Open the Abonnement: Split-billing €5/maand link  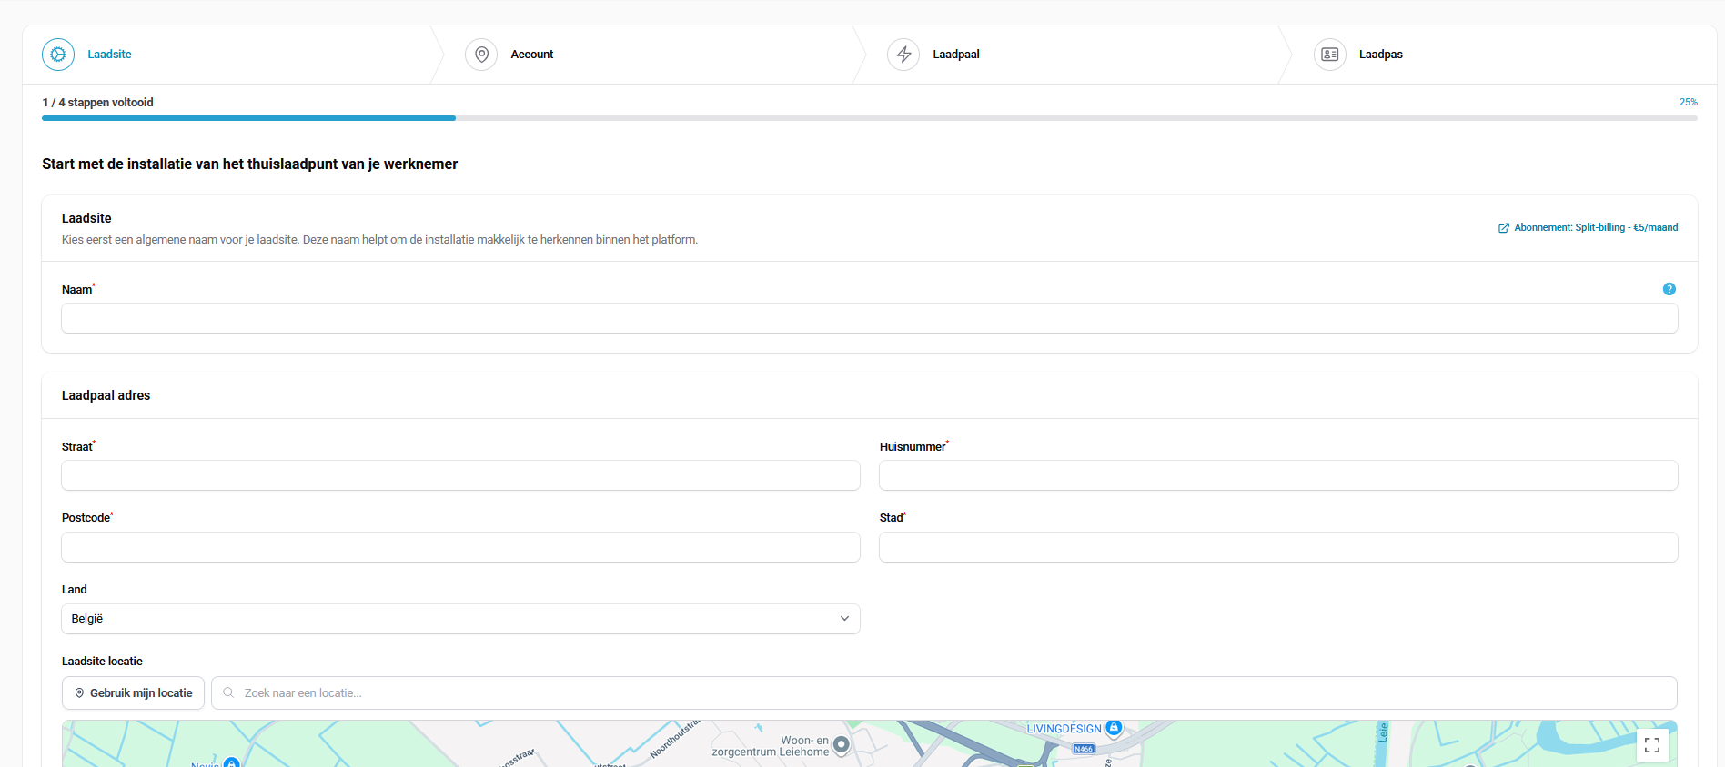point(1589,228)
